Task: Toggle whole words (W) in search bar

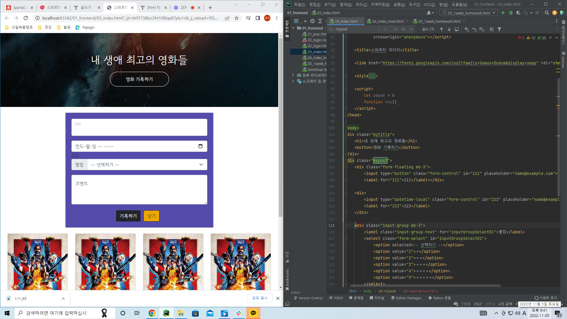Action: 403,29
